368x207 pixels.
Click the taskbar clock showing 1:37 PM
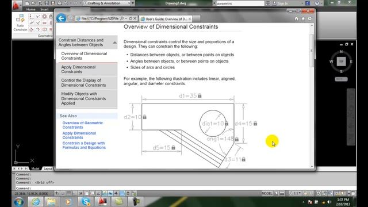pos(343,202)
